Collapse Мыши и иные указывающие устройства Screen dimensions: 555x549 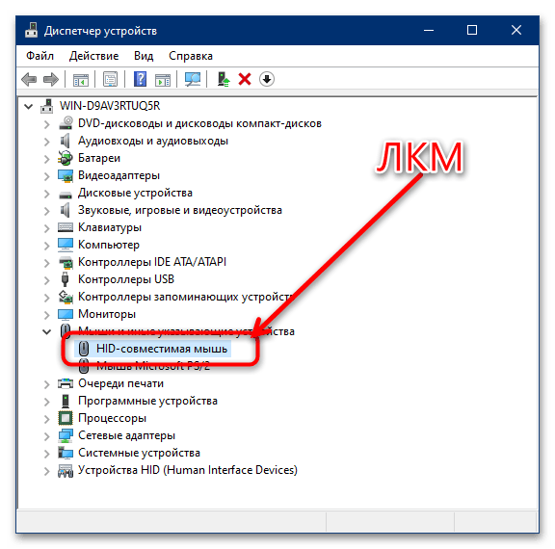46,331
